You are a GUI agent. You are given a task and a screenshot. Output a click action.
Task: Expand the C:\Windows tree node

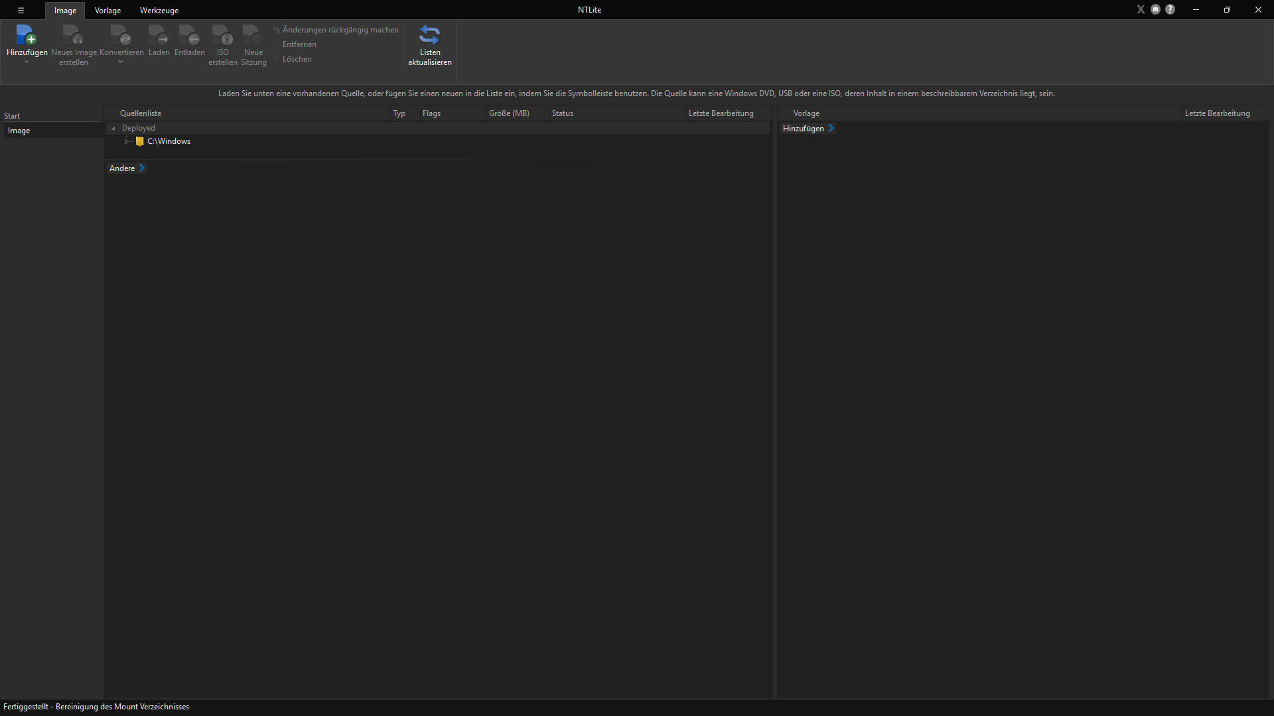click(127, 141)
